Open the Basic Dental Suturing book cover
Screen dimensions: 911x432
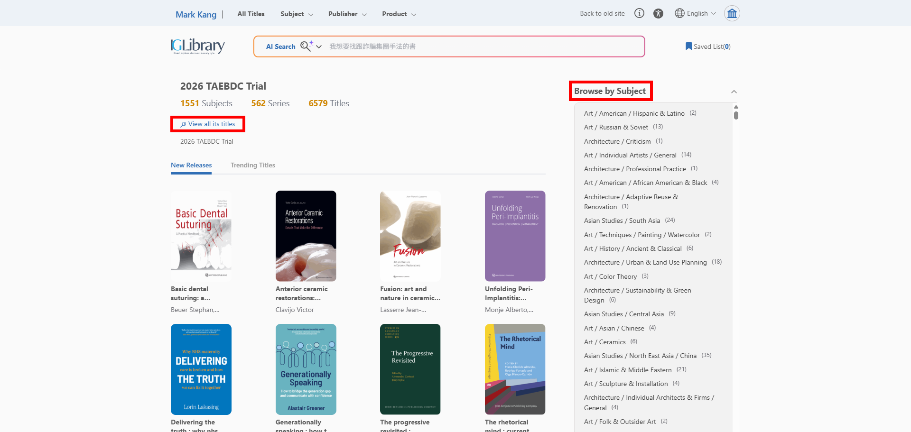tap(201, 236)
